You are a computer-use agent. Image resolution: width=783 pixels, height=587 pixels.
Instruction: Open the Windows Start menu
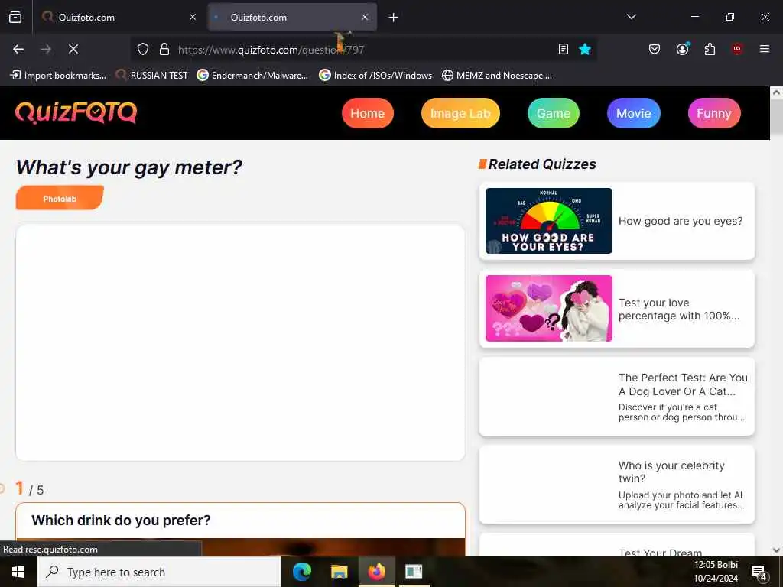tap(18, 572)
